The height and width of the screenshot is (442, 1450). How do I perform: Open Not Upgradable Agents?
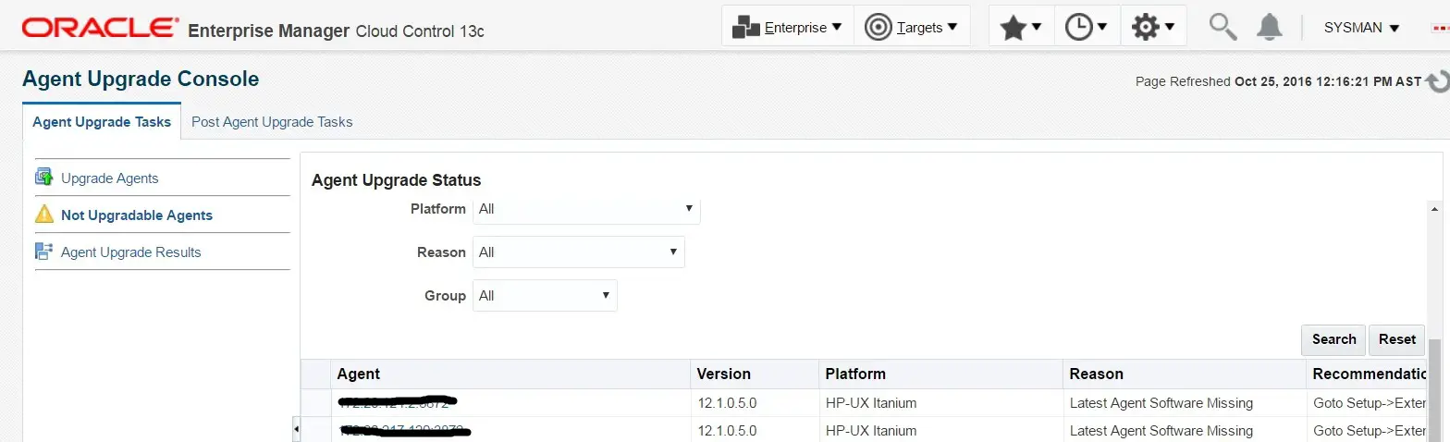[137, 215]
